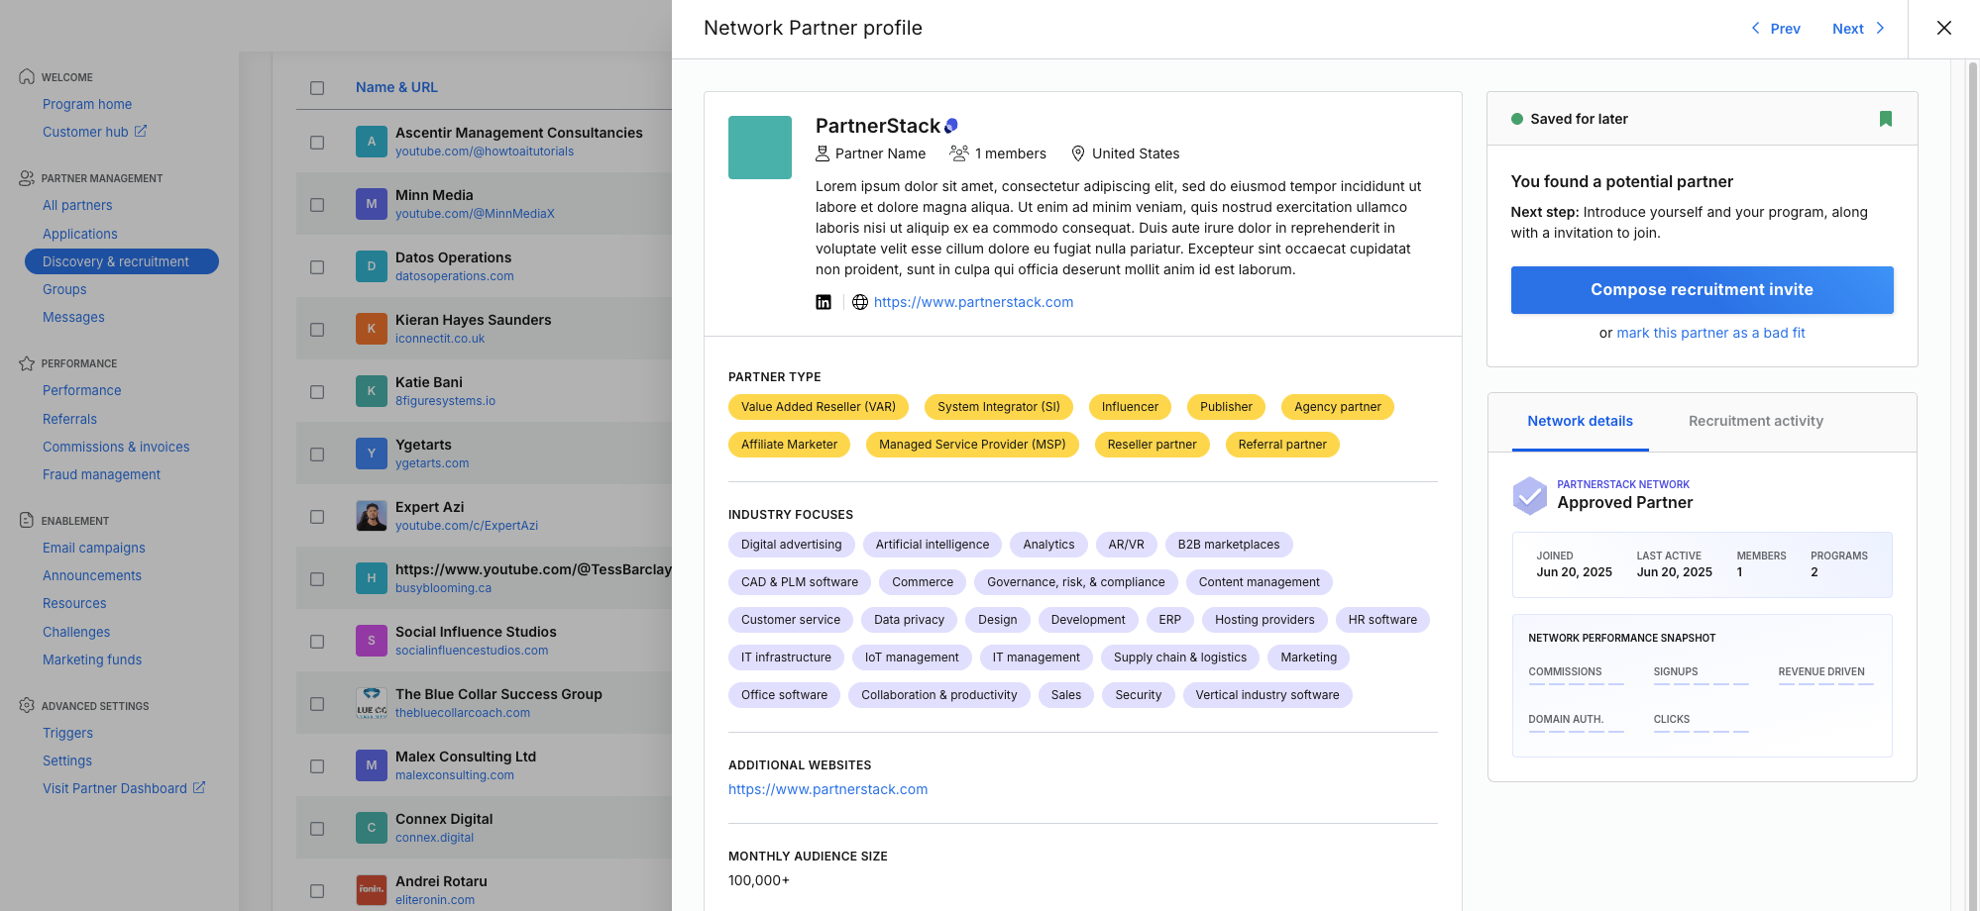This screenshot has width=1980, height=911.
Task: Open Expert Azi's avatar thumbnail
Action: (371, 516)
